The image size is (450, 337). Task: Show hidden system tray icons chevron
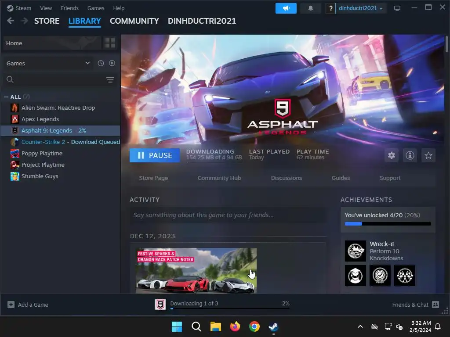pyautogui.click(x=360, y=326)
